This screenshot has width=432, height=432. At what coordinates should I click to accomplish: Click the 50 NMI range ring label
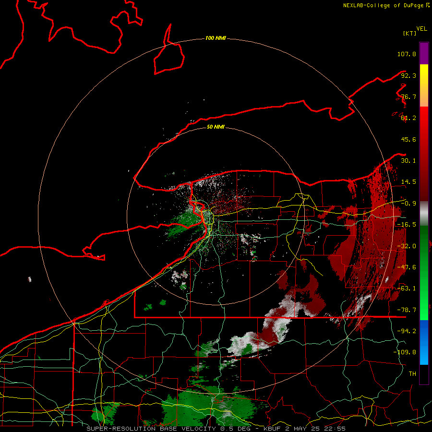pyautogui.click(x=216, y=127)
